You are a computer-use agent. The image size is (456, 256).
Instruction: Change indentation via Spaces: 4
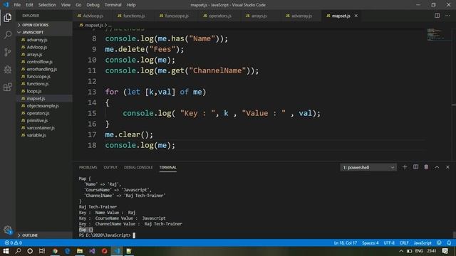point(370,242)
